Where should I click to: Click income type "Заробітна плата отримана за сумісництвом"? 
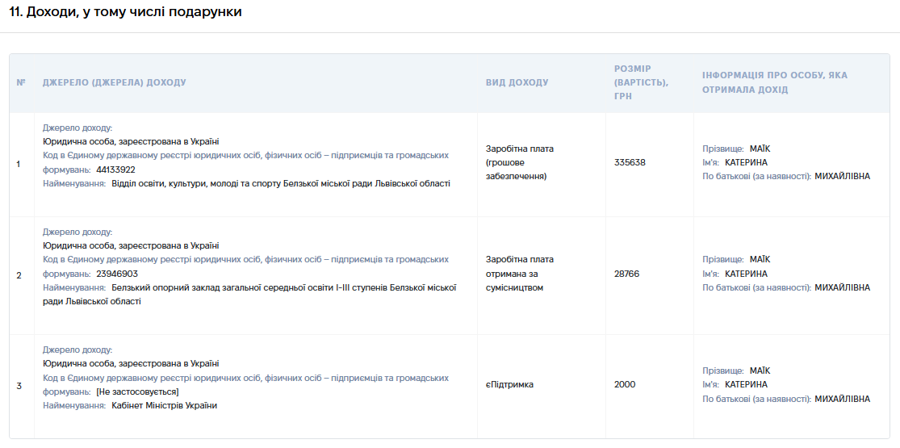click(x=520, y=274)
